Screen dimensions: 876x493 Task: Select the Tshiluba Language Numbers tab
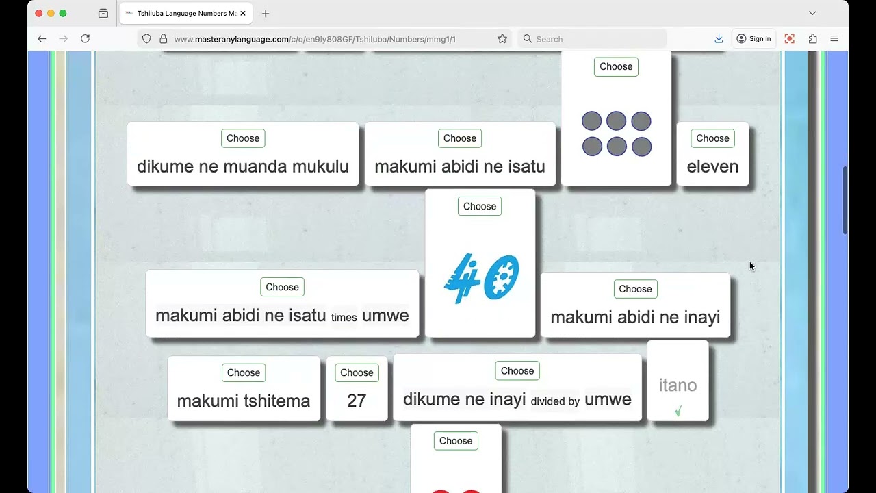click(x=185, y=13)
